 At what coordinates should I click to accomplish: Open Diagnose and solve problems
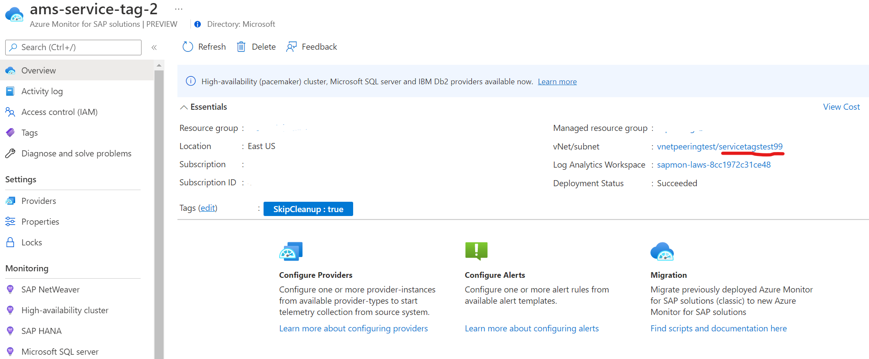pyautogui.click(x=77, y=153)
